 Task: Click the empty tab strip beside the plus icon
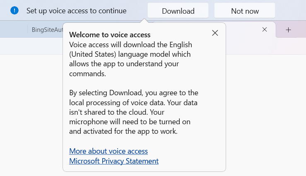tap(301, 29)
